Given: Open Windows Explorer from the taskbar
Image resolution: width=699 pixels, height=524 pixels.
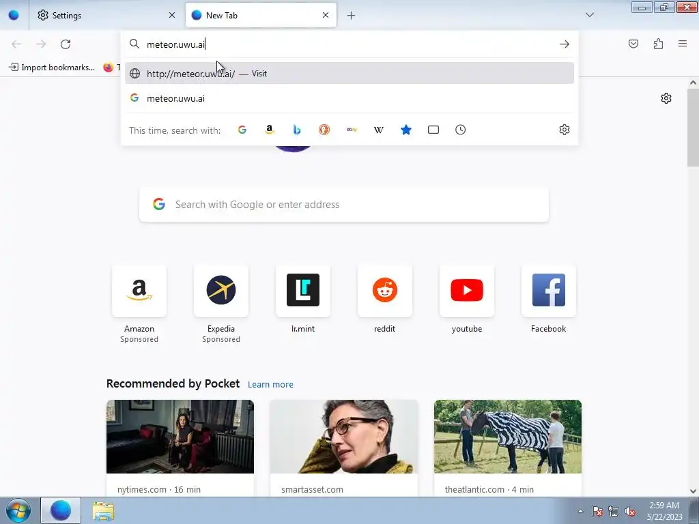Looking at the screenshot, I should (103, 511).
